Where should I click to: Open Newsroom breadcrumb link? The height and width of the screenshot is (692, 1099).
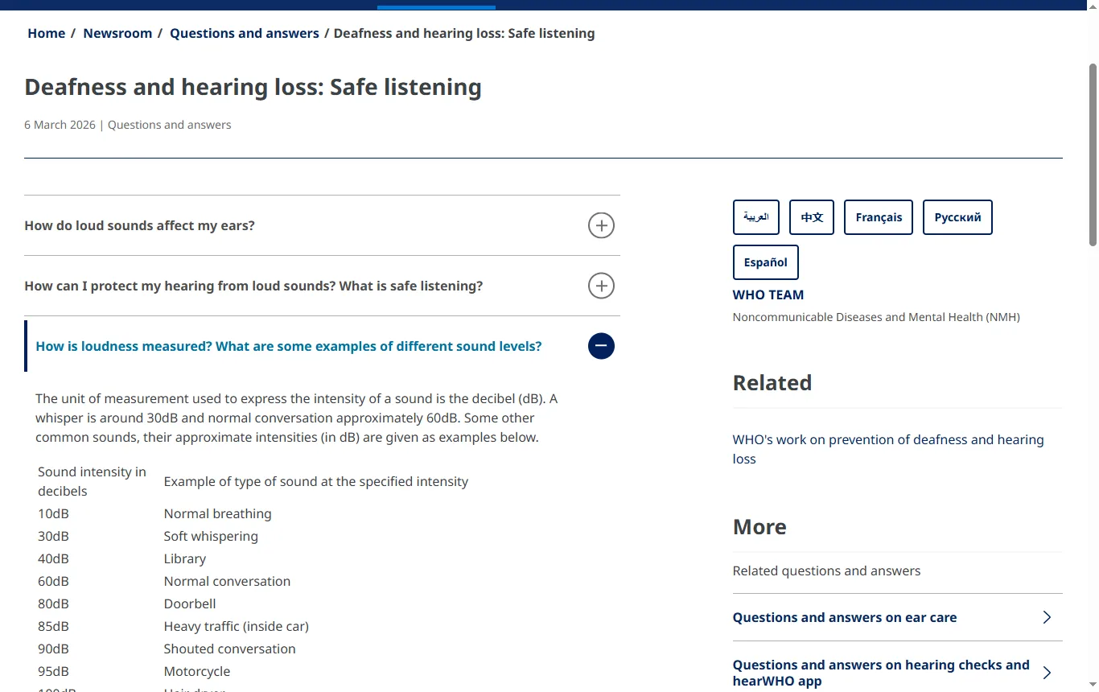pos(117,33)
